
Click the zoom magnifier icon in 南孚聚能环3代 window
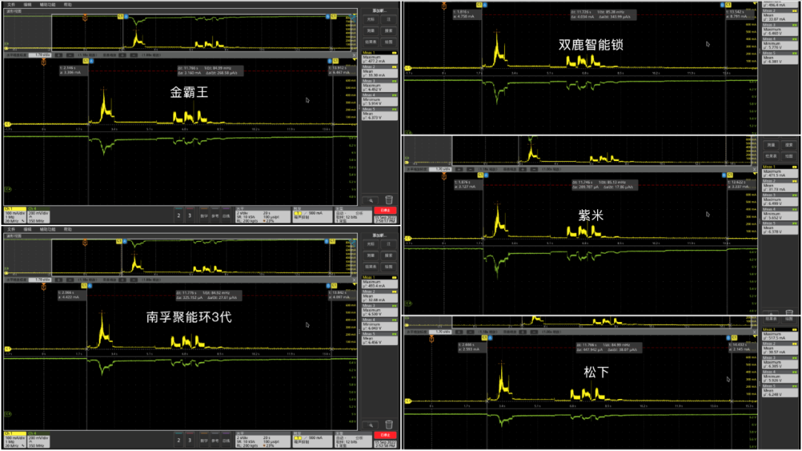(371, 425)
